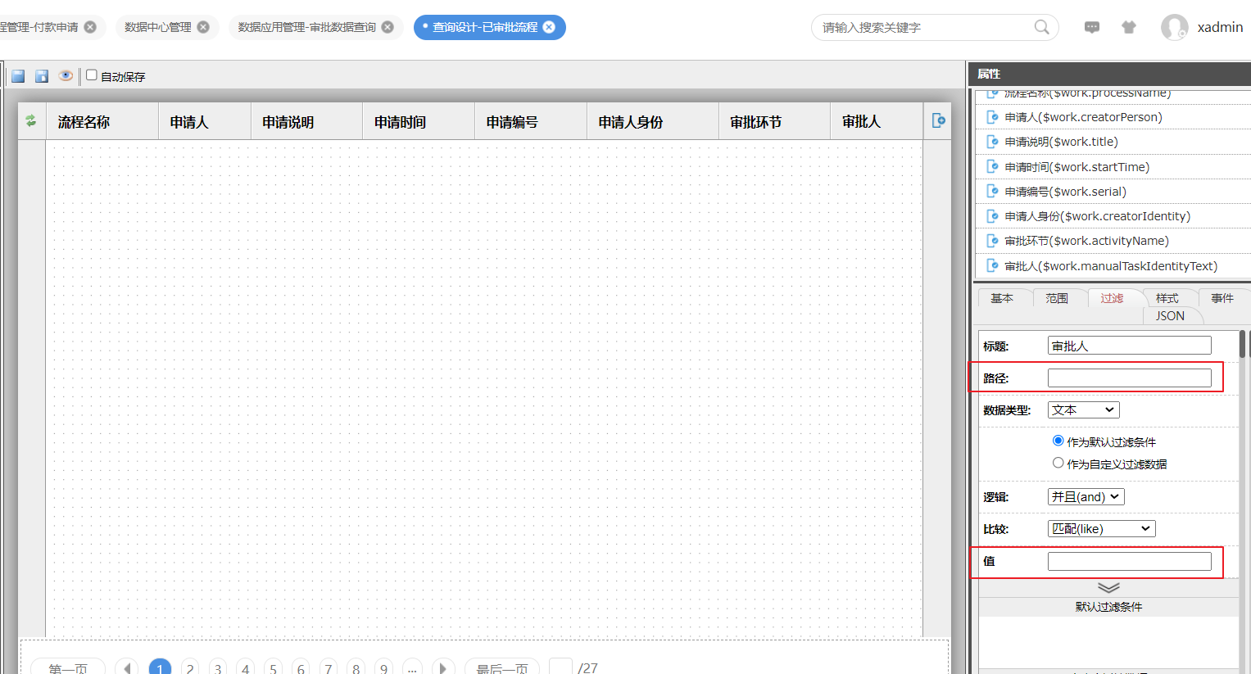The height and width of the screenshot is (674, 1251).
Task: Select the 流程名称 column header
Action: click(102, 121)
